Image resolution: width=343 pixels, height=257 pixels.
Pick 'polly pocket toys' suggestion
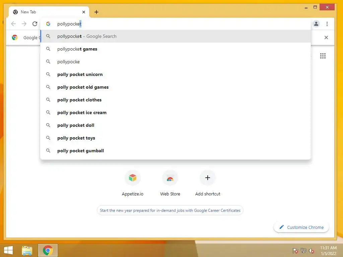[176, 138]
